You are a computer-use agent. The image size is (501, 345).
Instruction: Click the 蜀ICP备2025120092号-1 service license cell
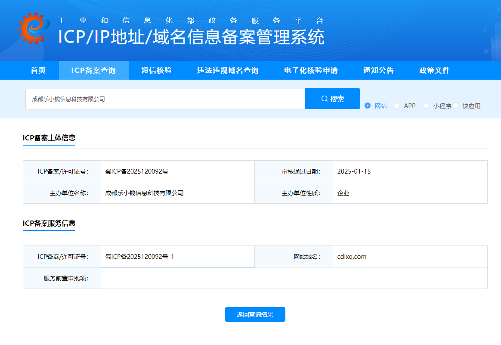coord(178,257)
